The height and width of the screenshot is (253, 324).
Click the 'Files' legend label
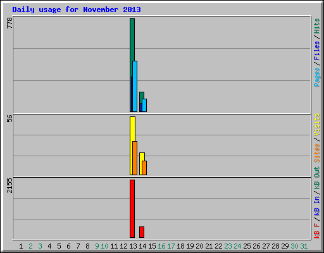pyautogui.click(x=317, y=51)
